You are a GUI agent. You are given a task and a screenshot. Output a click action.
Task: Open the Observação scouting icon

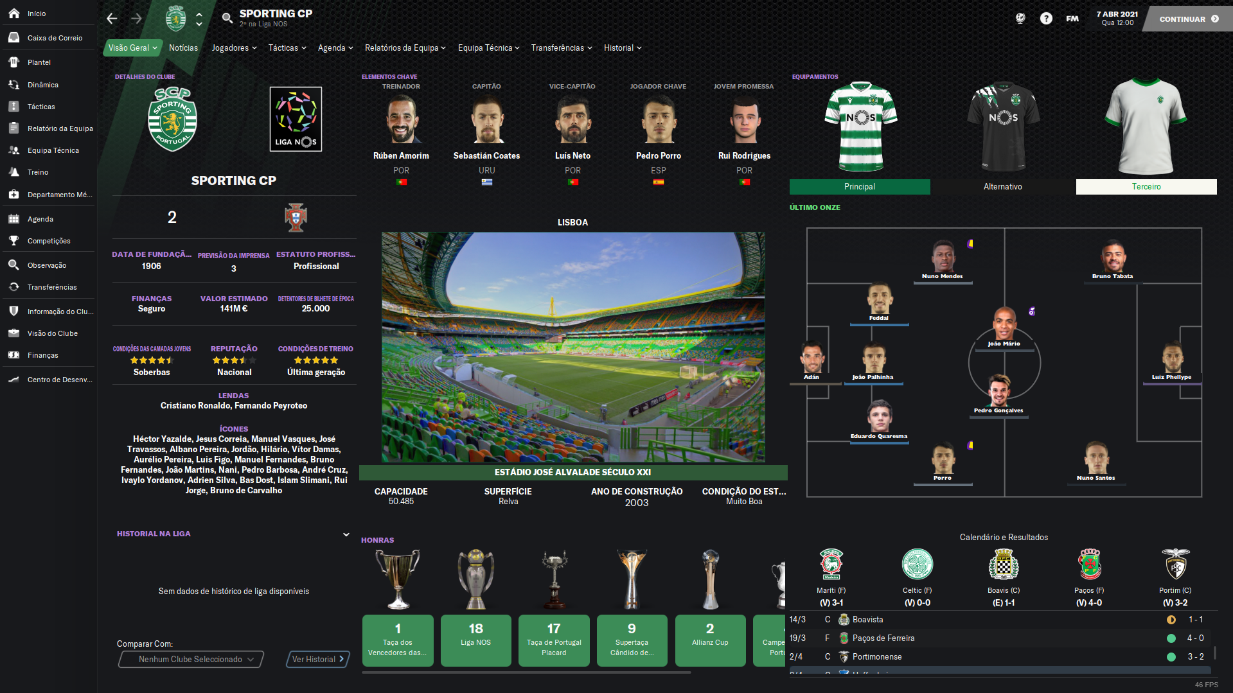(x=14, y=265)
